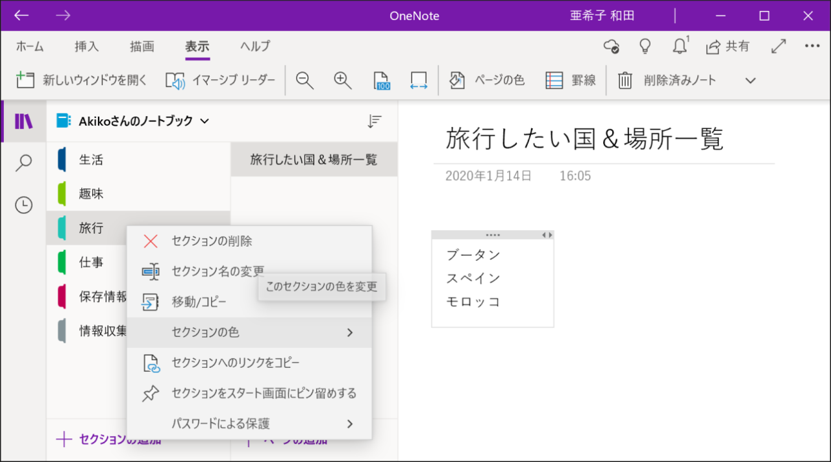
Task: Click the fit page width icon
Action: point(419,80)
